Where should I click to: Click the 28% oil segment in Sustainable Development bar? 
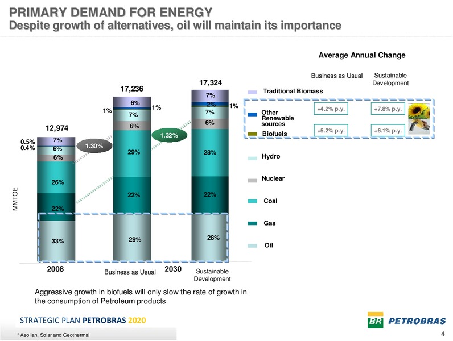[x=210, y=238]
